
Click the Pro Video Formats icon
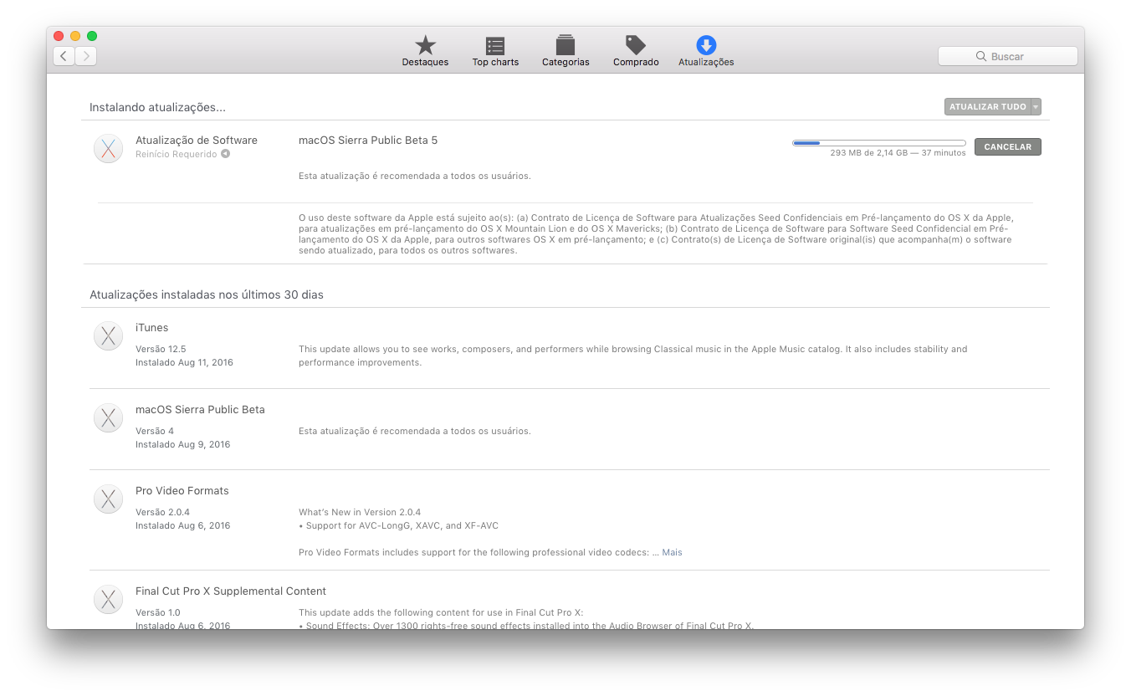coord(108,499)
